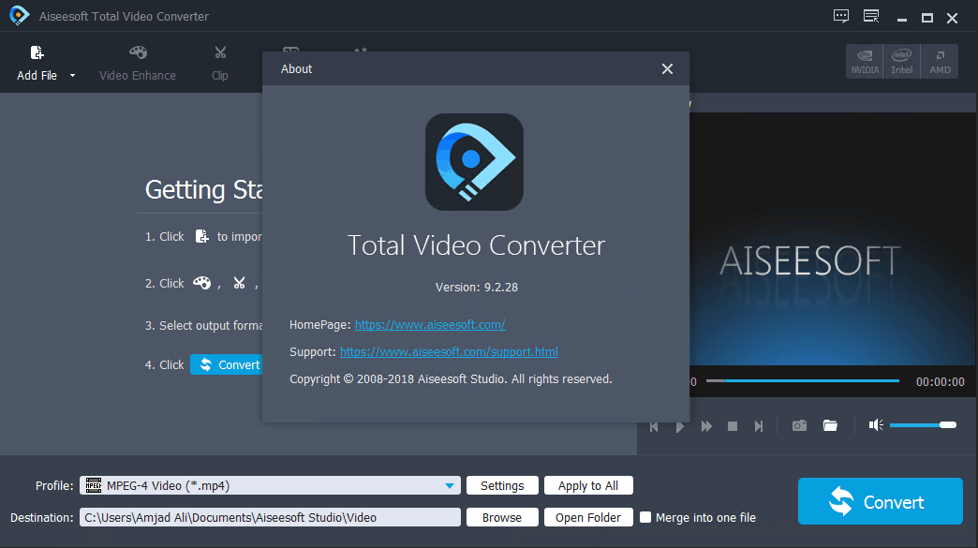Open the snapshot folder icon
Image resolution: width=978 pixels, height=548 pixels.
pos(830,424)
